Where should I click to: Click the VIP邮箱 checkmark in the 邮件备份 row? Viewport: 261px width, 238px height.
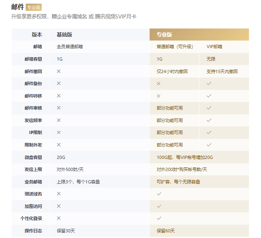point(208,83)
